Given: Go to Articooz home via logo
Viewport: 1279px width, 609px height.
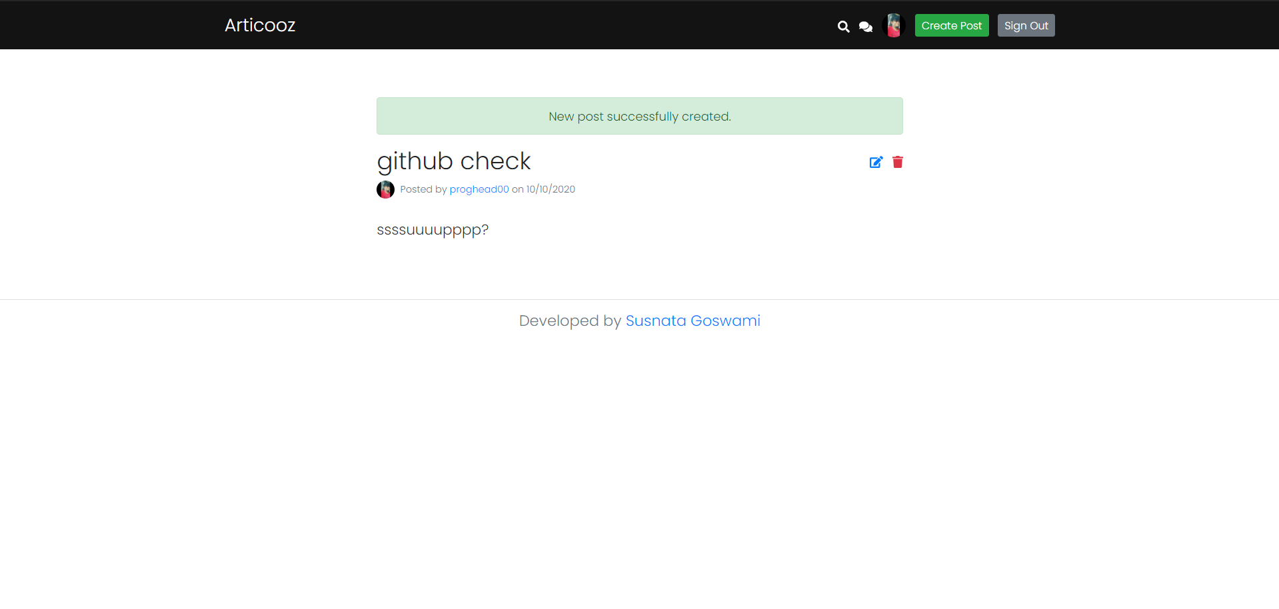Looking at the screenshot, I should tap(260, 25).
